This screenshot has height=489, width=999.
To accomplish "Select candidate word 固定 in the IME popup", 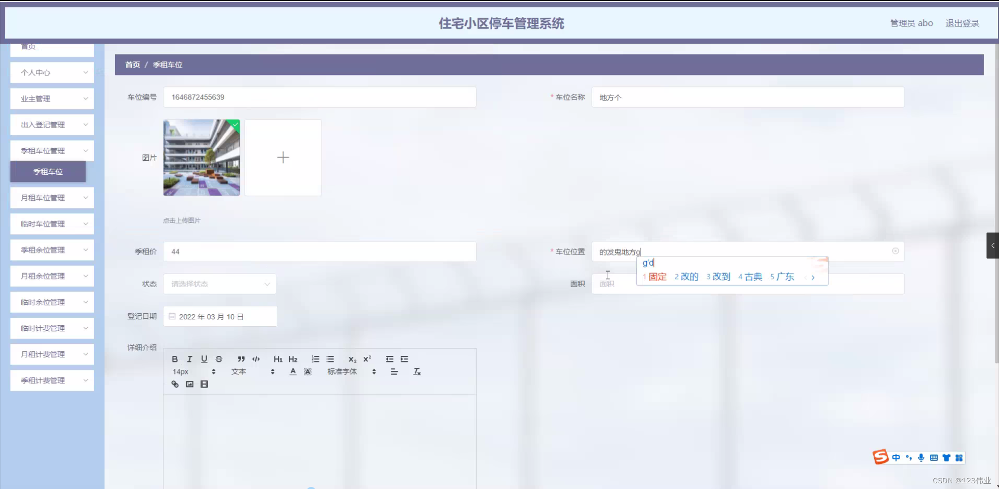I will click(x=658, y=277).
